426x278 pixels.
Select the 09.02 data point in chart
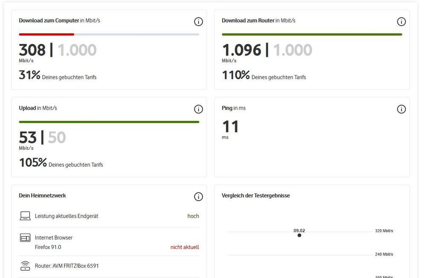pos(299,235)
